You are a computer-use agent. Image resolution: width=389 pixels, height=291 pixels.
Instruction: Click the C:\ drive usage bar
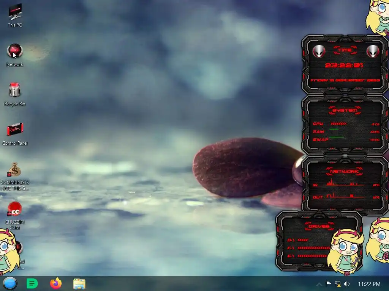[303, 240]
